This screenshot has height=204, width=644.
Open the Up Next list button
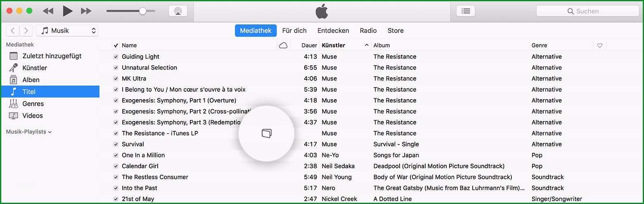[466, 11]
